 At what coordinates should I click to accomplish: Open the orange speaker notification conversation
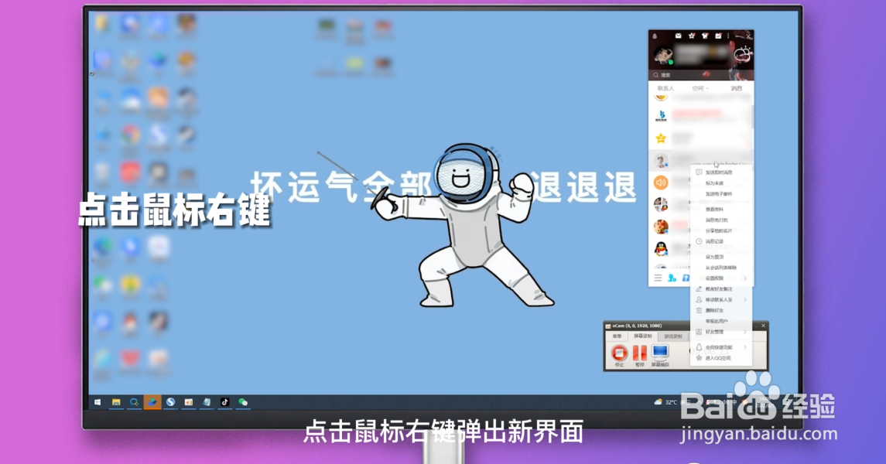(661, 183)
